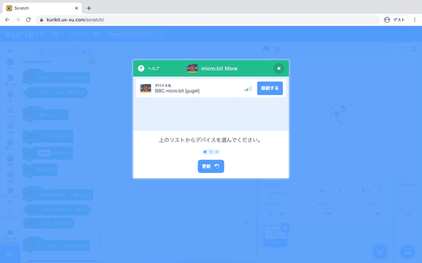Reload the kurikit page
The width and height of the screenshot is (422, 263).
(x=28, y=19)
